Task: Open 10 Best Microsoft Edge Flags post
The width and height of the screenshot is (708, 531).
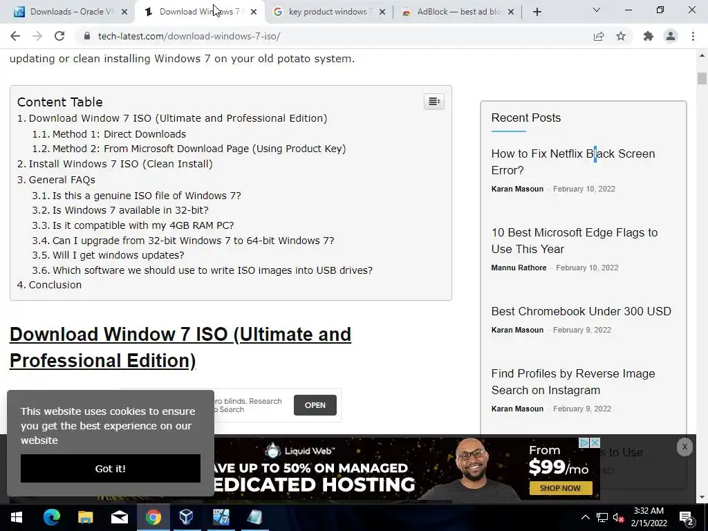Action: tap(575, 241)
